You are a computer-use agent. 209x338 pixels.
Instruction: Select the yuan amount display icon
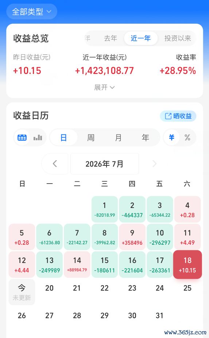click(171, 137)
